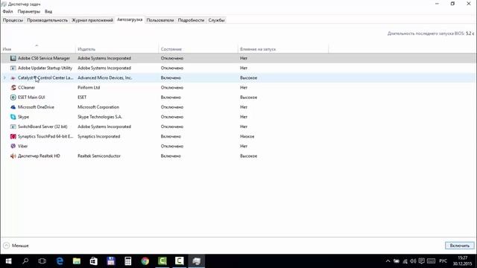
Task: Sort by the Издатель column header
Action: (x=117, y=48)
